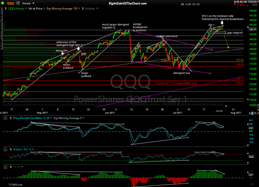This screenshot has width=259, height=187.
Task: Click reorder arrows for the 13-33 pane
Action: 11,167
